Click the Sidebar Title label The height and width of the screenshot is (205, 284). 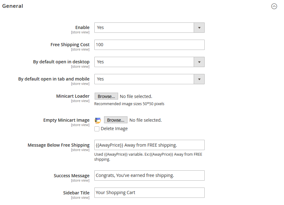[x=76, y=193]
